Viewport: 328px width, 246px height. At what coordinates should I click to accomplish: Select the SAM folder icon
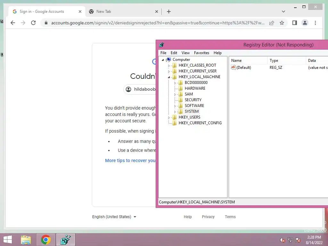click(x=180, y=94)
